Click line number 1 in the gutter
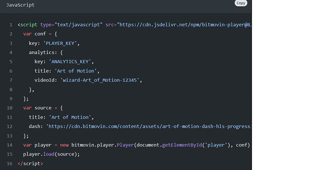This screenshot has width=329, height=170. click(11, 25)
